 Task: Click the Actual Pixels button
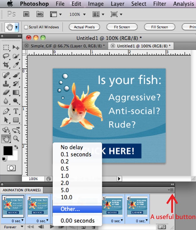click(x=84, y=27)
